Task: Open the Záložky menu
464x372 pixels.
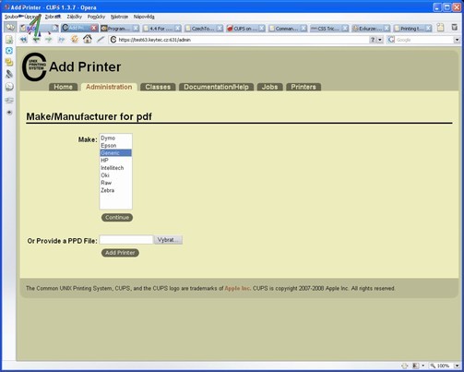Action: pyautogui.click(x=75, y=17)
